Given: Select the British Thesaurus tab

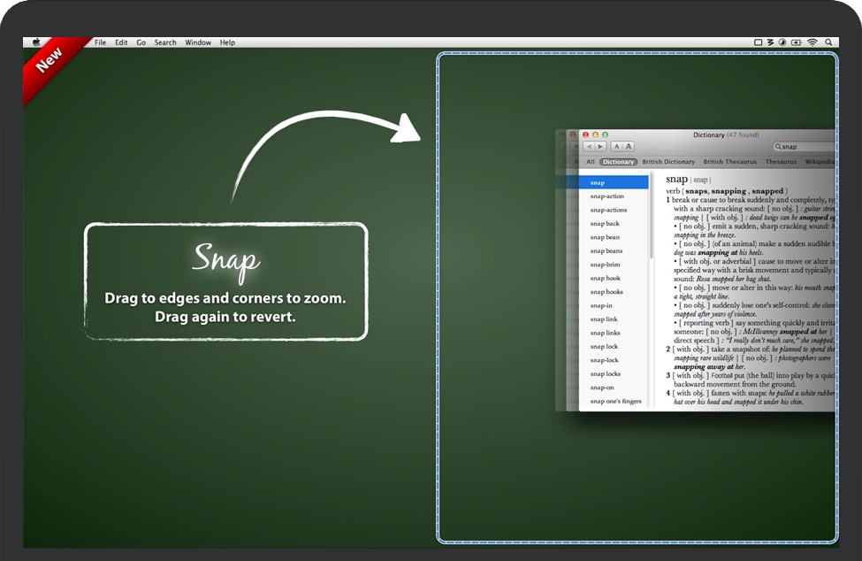Looking at the screenshot, I should click(x=729, y=162).
